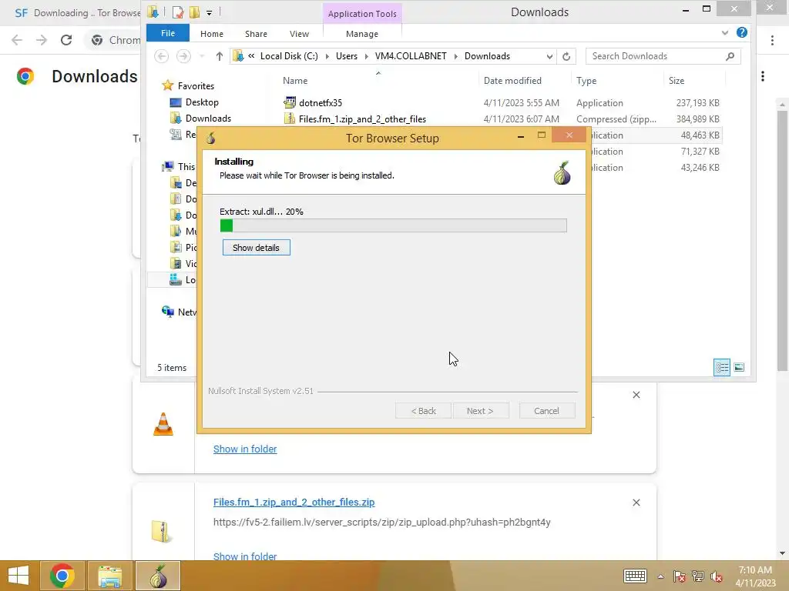Click the muted volume tray icon

[717, 576]
